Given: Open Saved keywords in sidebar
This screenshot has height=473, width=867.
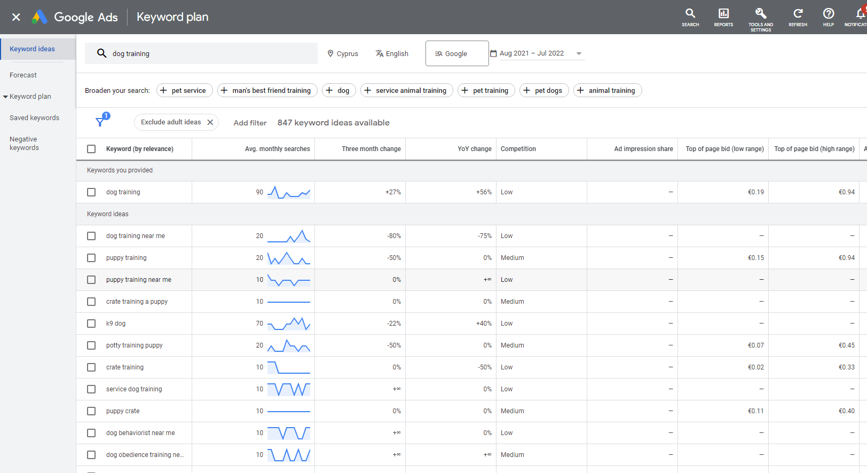Looking at the screenshot, I should (34, 118).
